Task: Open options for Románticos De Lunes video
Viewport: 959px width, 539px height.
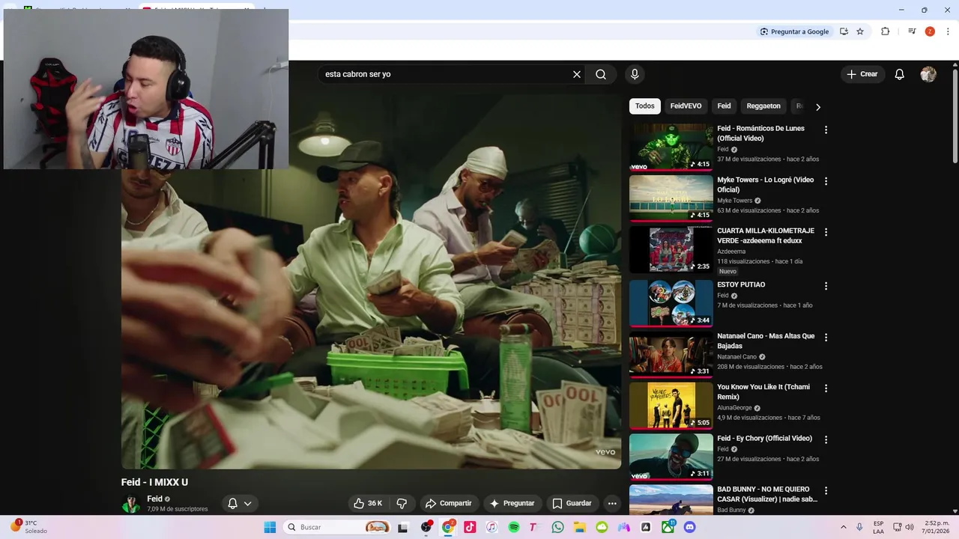Action: (x=826, y=130)
